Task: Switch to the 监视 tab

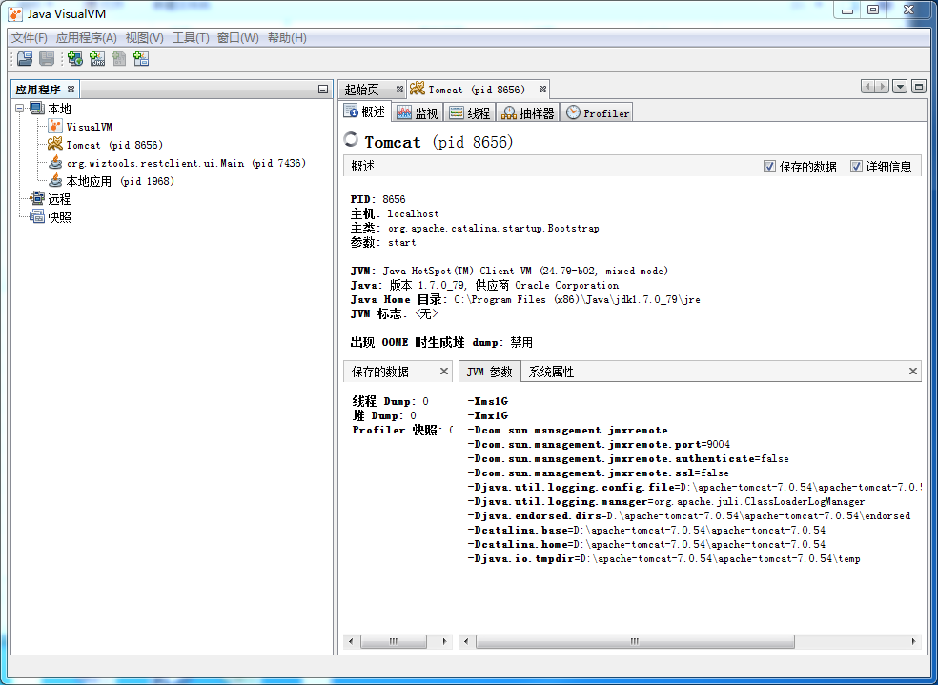Action: coord(418,112)
